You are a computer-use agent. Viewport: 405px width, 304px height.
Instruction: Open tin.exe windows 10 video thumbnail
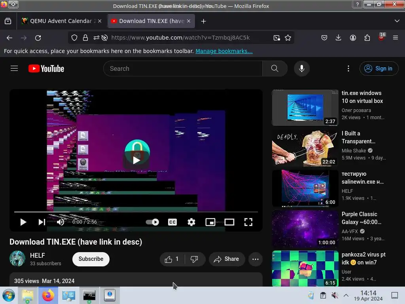click(305, 108)
